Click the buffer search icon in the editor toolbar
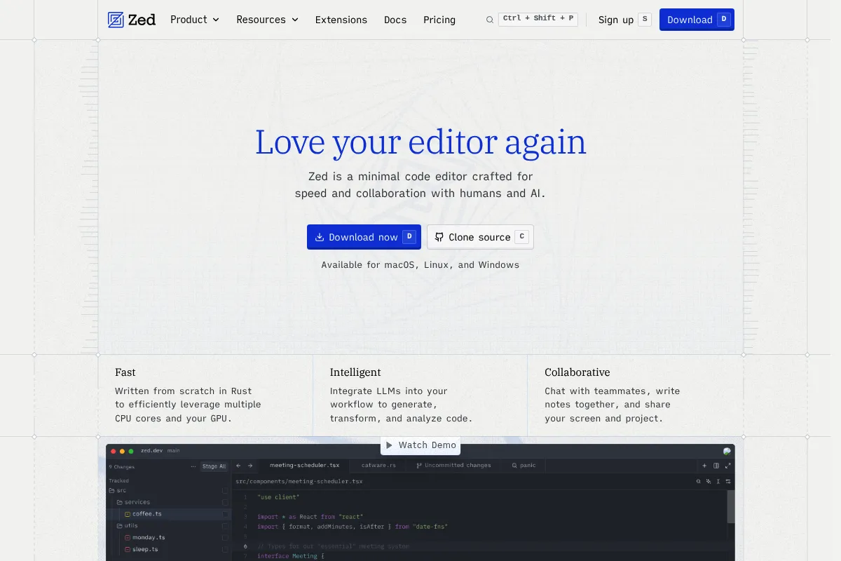 pyautogui.click(x=699, y=482)
